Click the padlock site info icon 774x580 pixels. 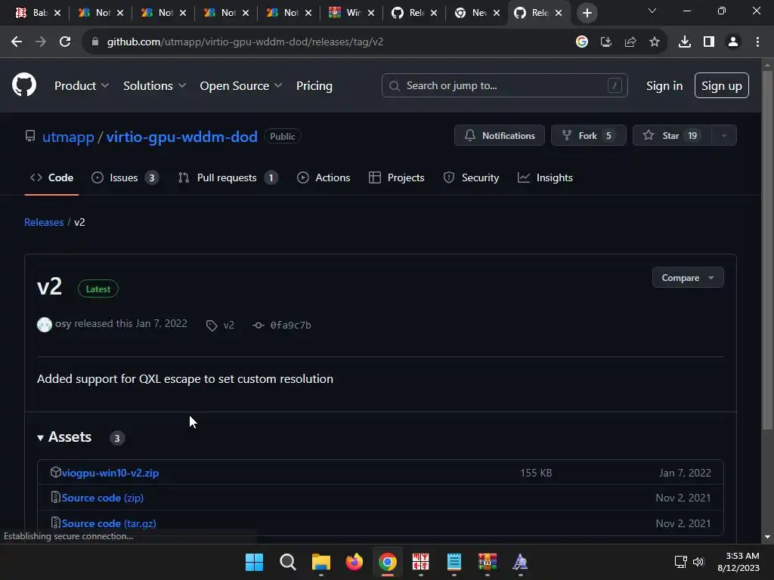point(95,42)
